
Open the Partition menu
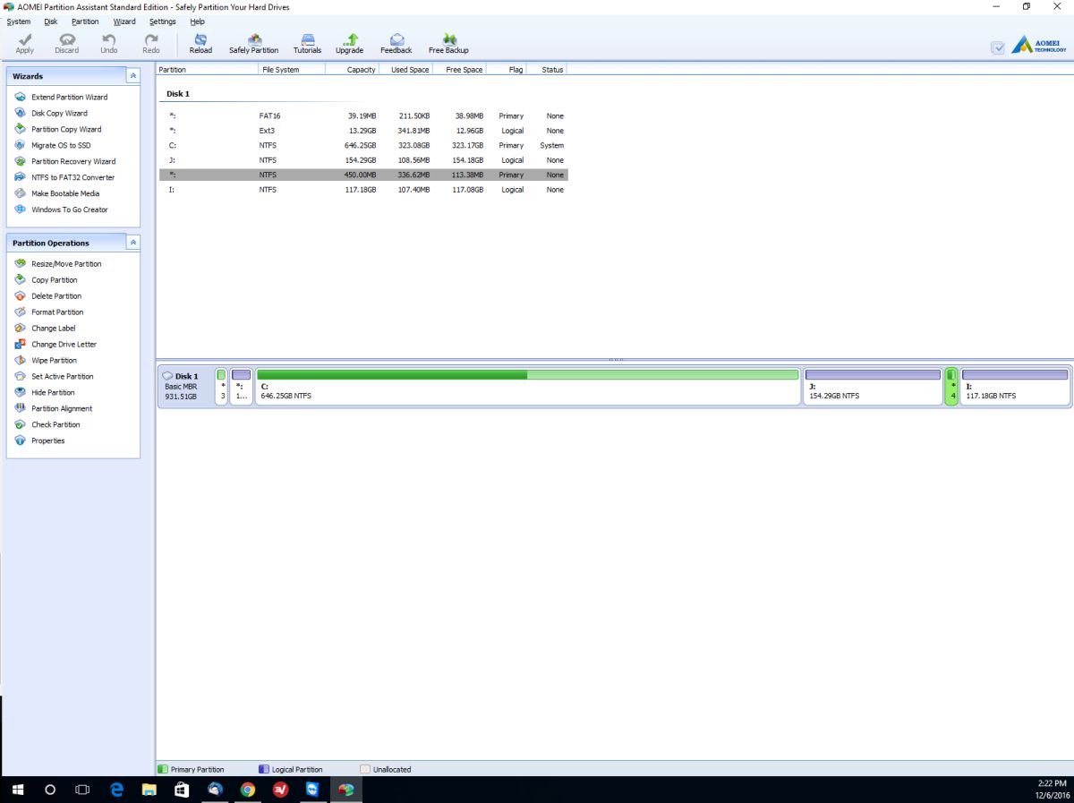coord(85,21)
